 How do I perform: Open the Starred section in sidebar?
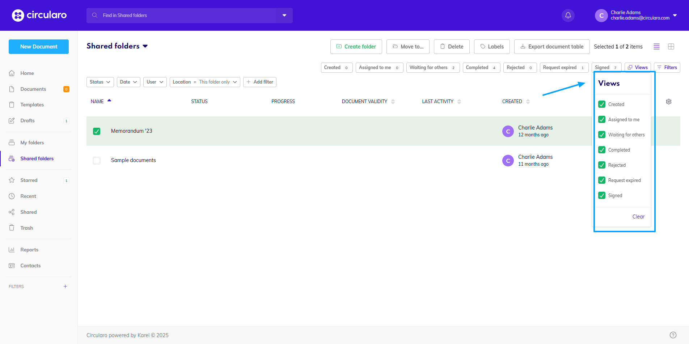coord(29,180)
